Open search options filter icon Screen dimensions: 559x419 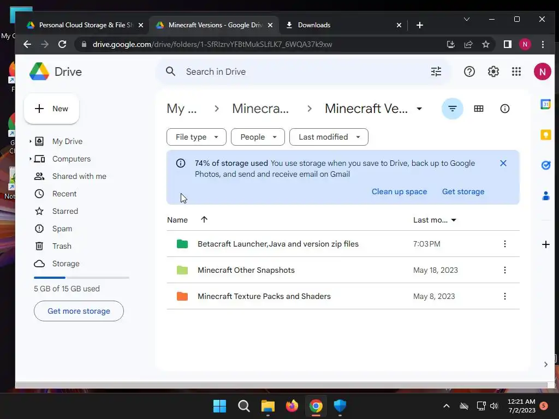(x=436, y=71)
